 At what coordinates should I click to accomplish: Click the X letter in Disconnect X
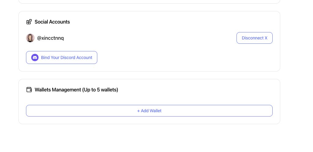pos(266,38)
